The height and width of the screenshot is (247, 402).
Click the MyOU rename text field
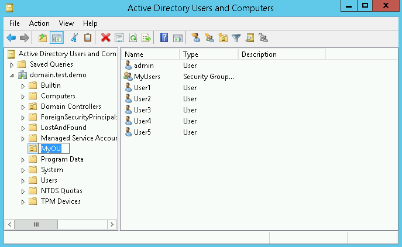tap(54, 149)
